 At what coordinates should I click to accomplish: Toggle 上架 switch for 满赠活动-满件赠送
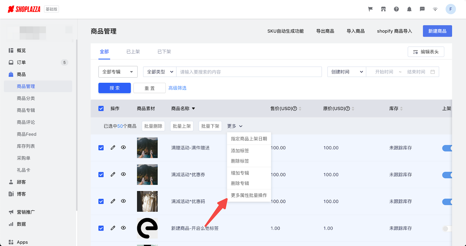[447, 148]
